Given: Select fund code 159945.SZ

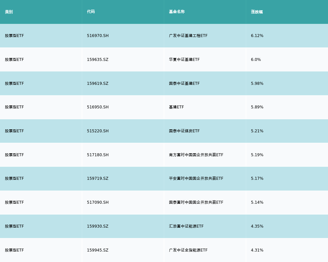Looking at the screenshot, I should click(x=98, y=250).
